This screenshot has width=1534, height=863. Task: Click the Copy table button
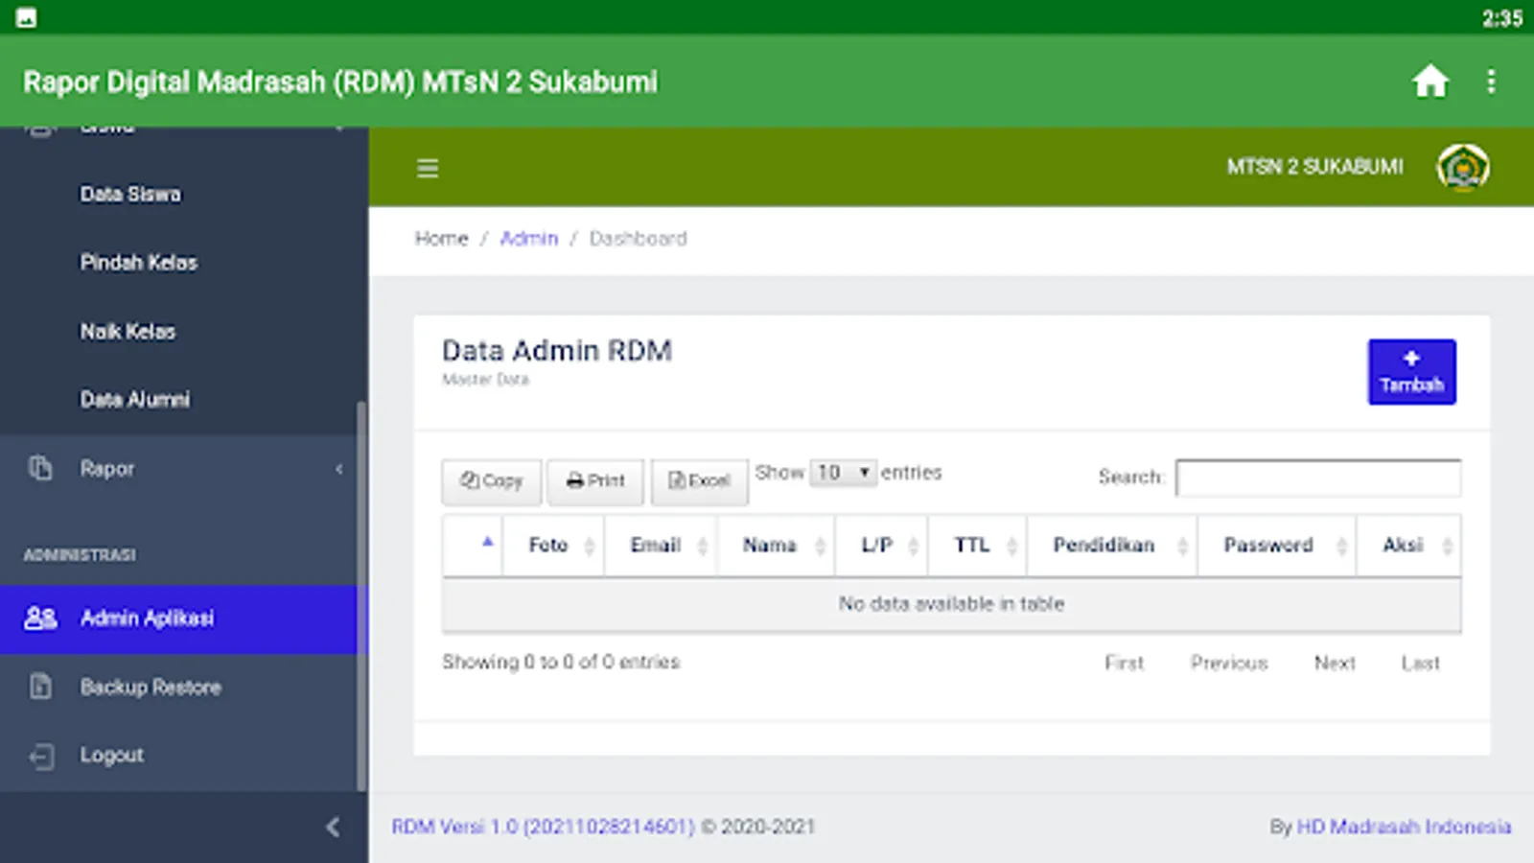click(x=492, y=481)
